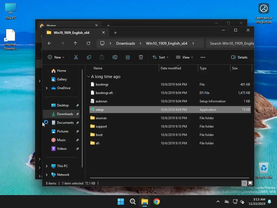Expand Network in navigation pane
Screen dimensions: 277x208
coord(47,175)
